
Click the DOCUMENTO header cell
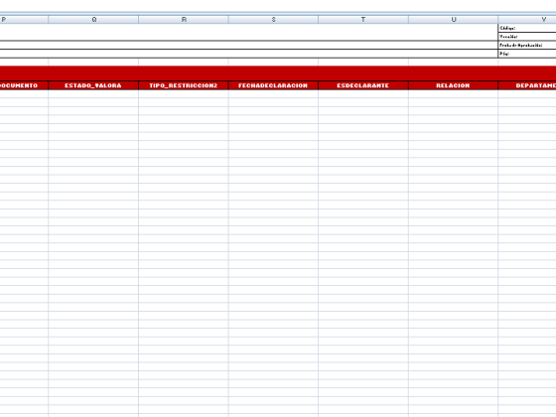pos(24,85)
